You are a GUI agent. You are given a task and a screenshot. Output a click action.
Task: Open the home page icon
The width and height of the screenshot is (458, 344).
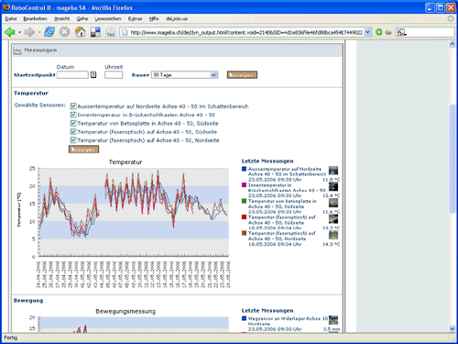(80, 32)
